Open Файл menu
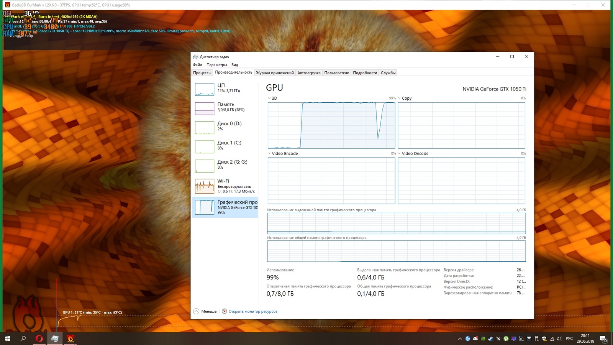 pos(197,65)
